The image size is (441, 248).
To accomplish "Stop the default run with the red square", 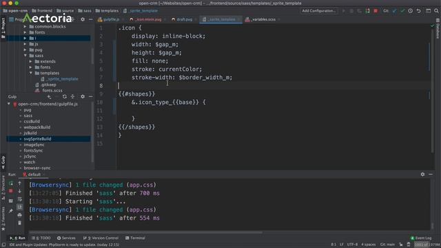I will point(11,192).
